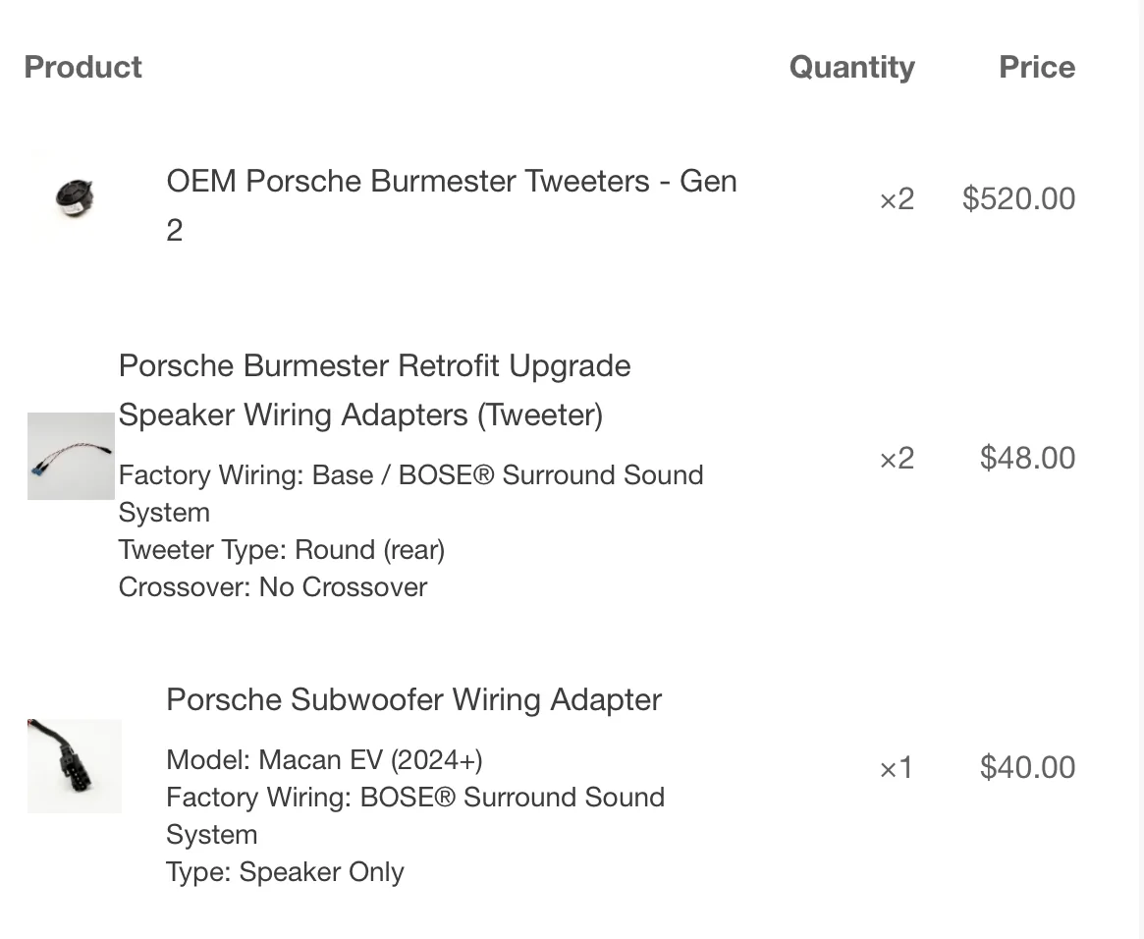Click the Tweeter Type: Round (rear) option text
Screen dimensions: 1144x939
point(282,550)
